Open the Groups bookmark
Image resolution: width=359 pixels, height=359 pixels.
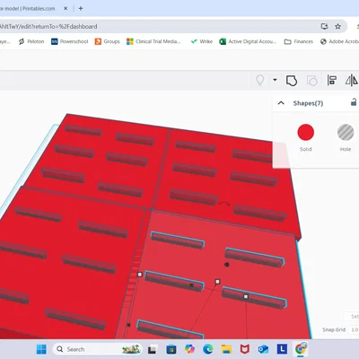(107, 41)
